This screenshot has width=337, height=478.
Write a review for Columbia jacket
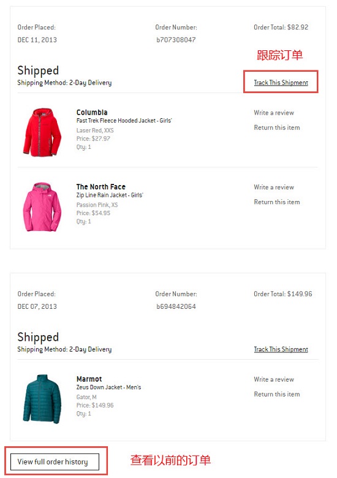[x=274, y=113]
